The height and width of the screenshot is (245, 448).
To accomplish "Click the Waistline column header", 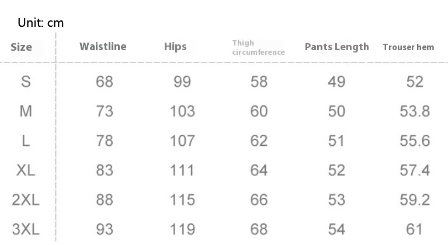I will coord(103,47).
